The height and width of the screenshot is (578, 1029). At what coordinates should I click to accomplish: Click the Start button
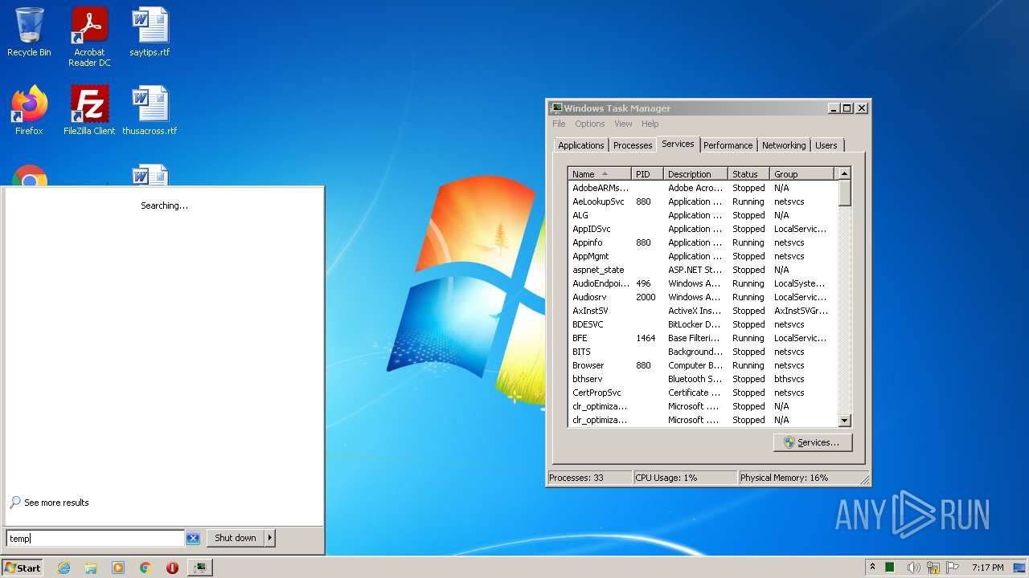click(x=23, y=568)
